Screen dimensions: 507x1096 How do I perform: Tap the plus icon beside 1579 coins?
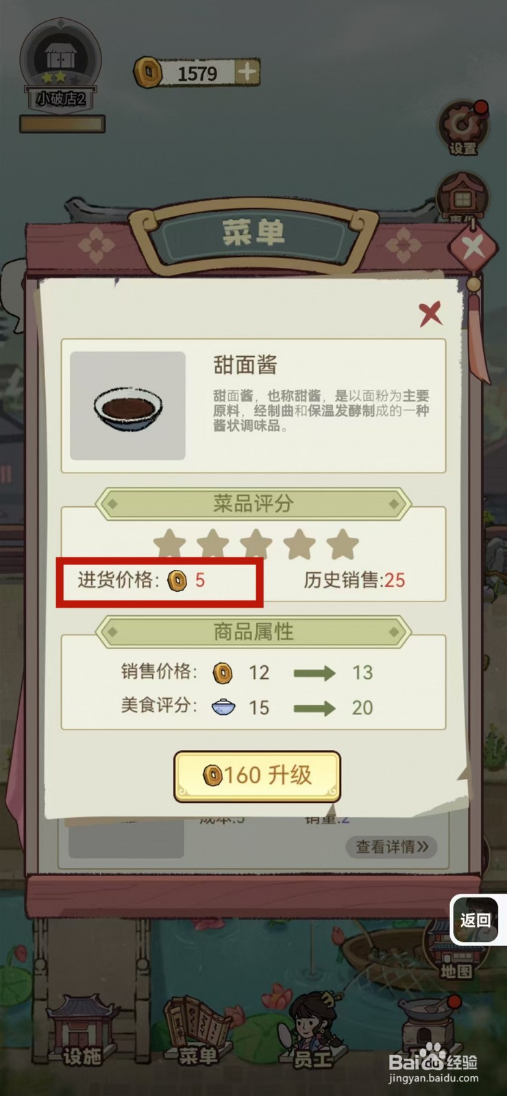[x=247, y=72]
